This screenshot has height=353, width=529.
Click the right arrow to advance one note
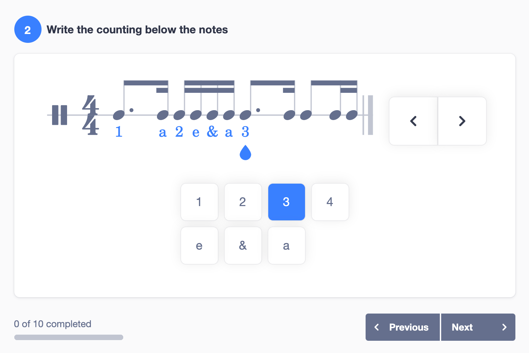coord(462,121)
